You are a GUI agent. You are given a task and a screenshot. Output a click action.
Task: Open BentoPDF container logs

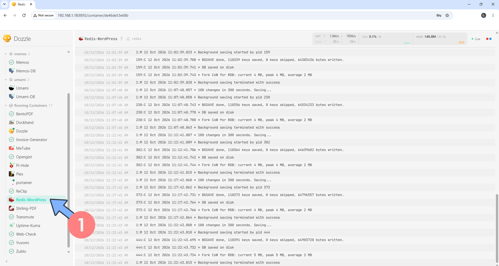click(24, 114)
